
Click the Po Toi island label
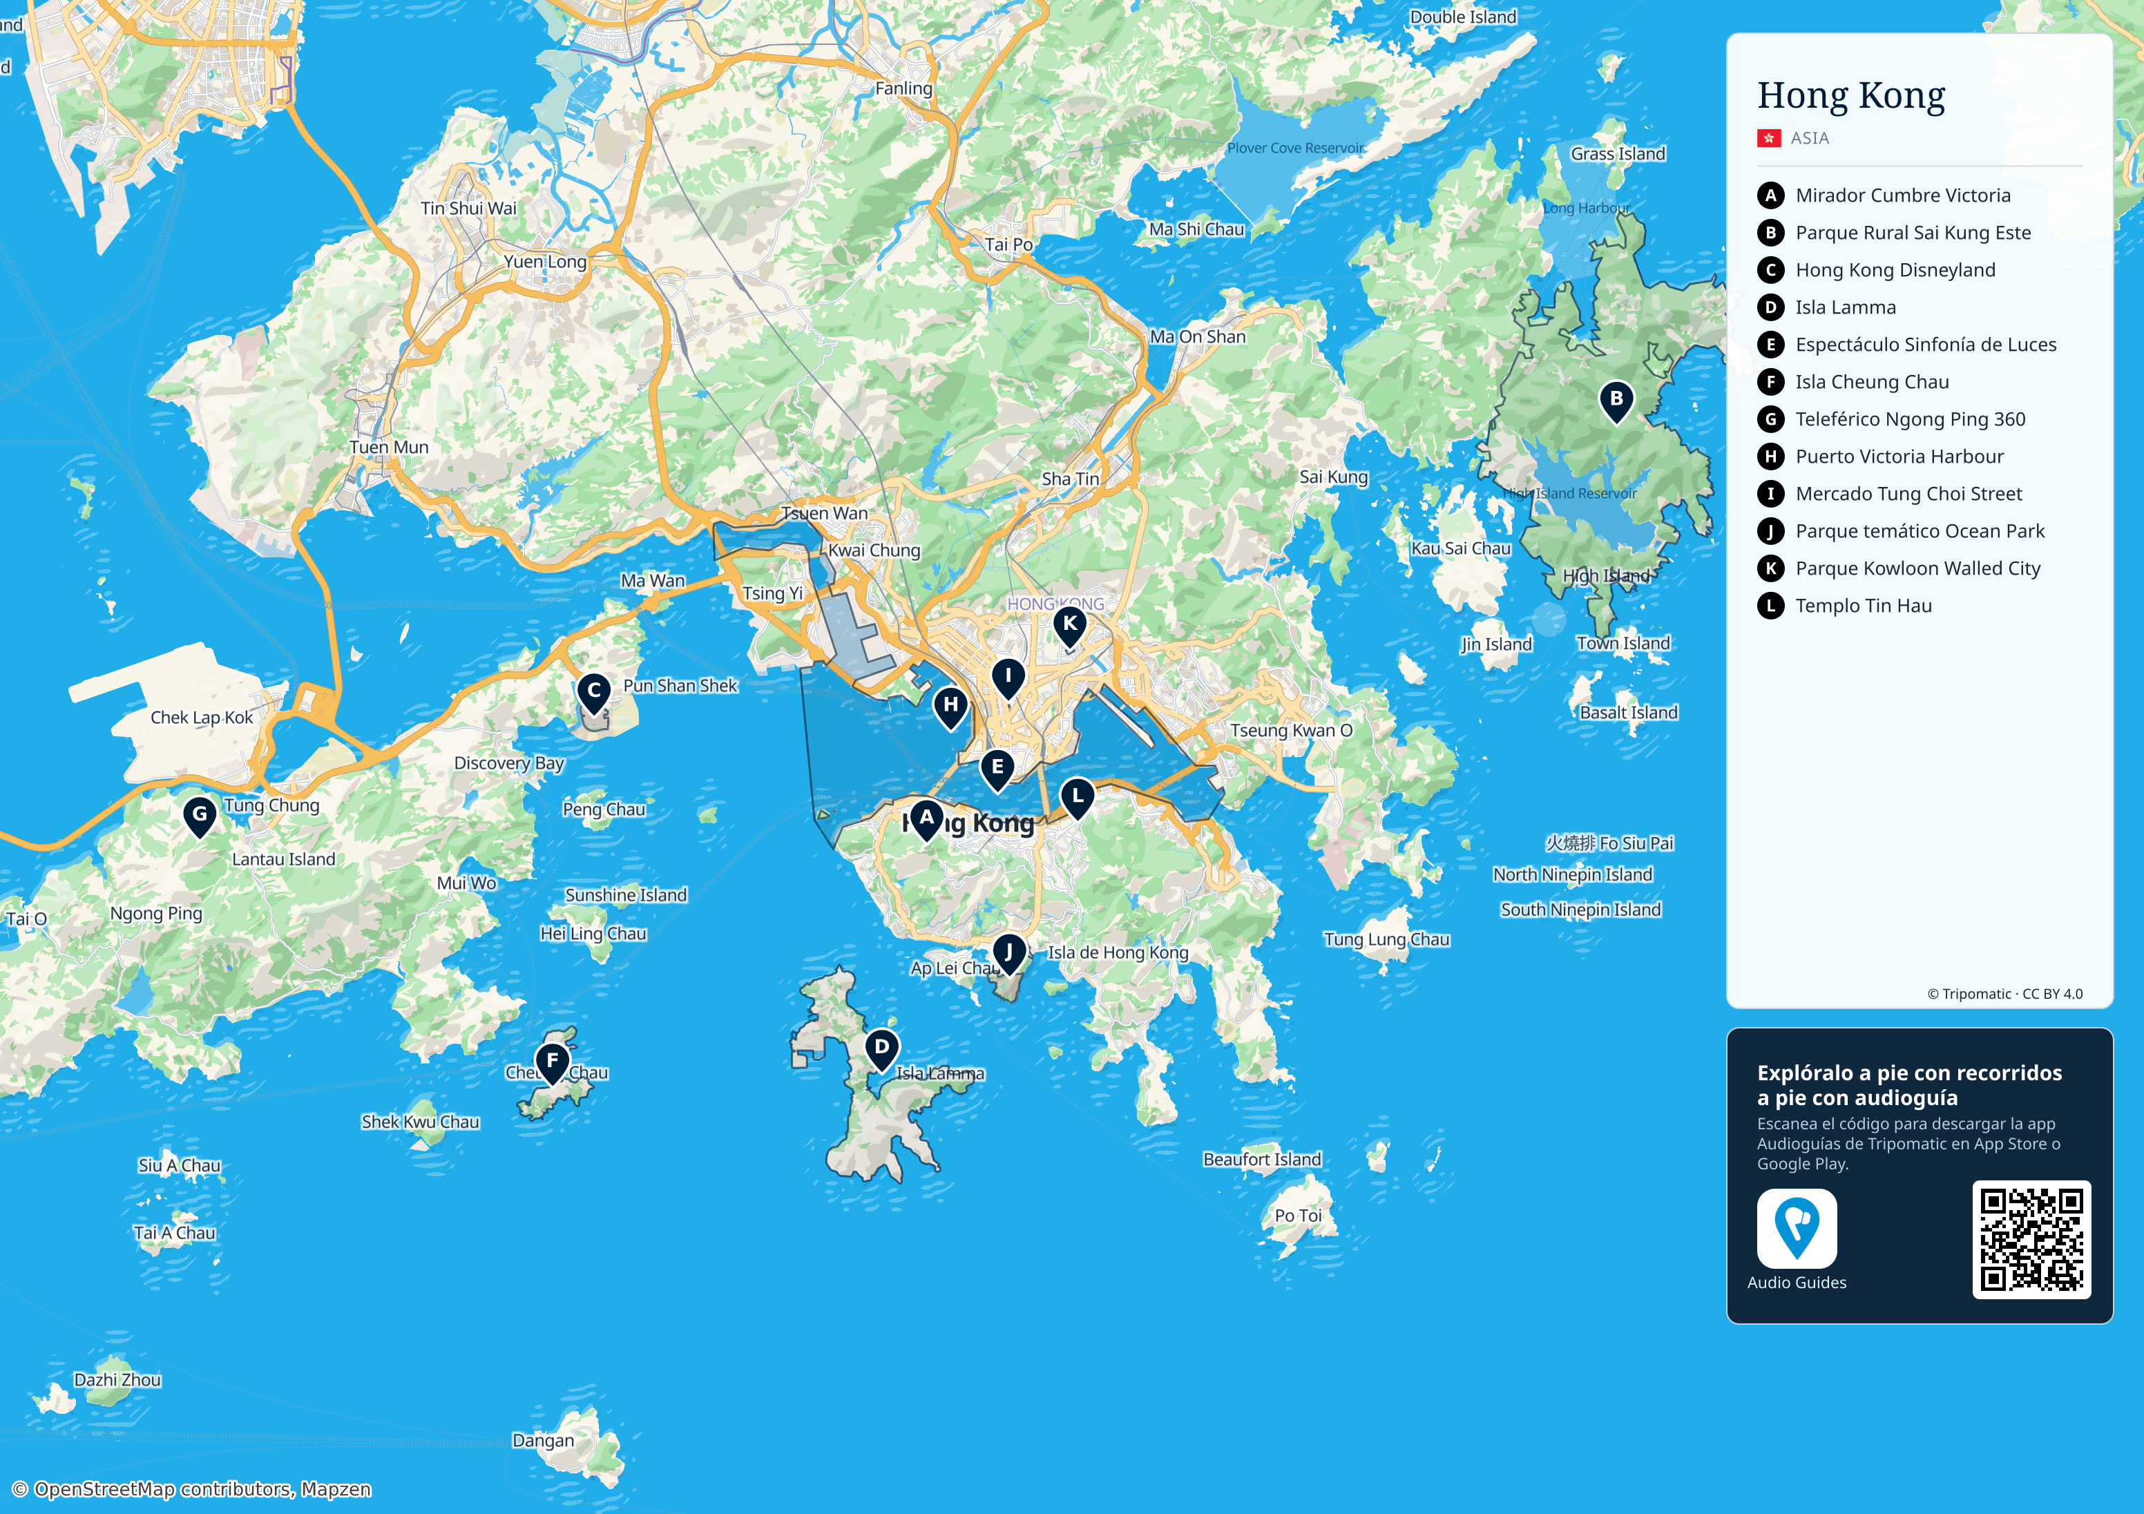[1298, 1216]
